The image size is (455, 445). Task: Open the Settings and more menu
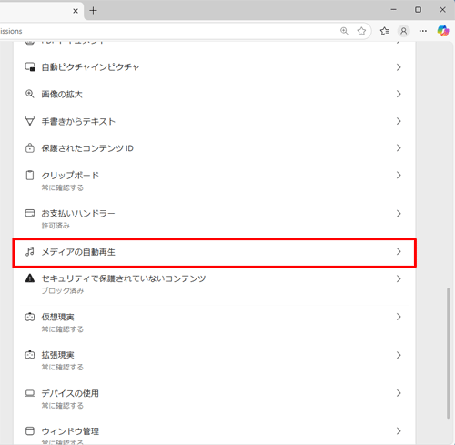(x=423, y=31)
